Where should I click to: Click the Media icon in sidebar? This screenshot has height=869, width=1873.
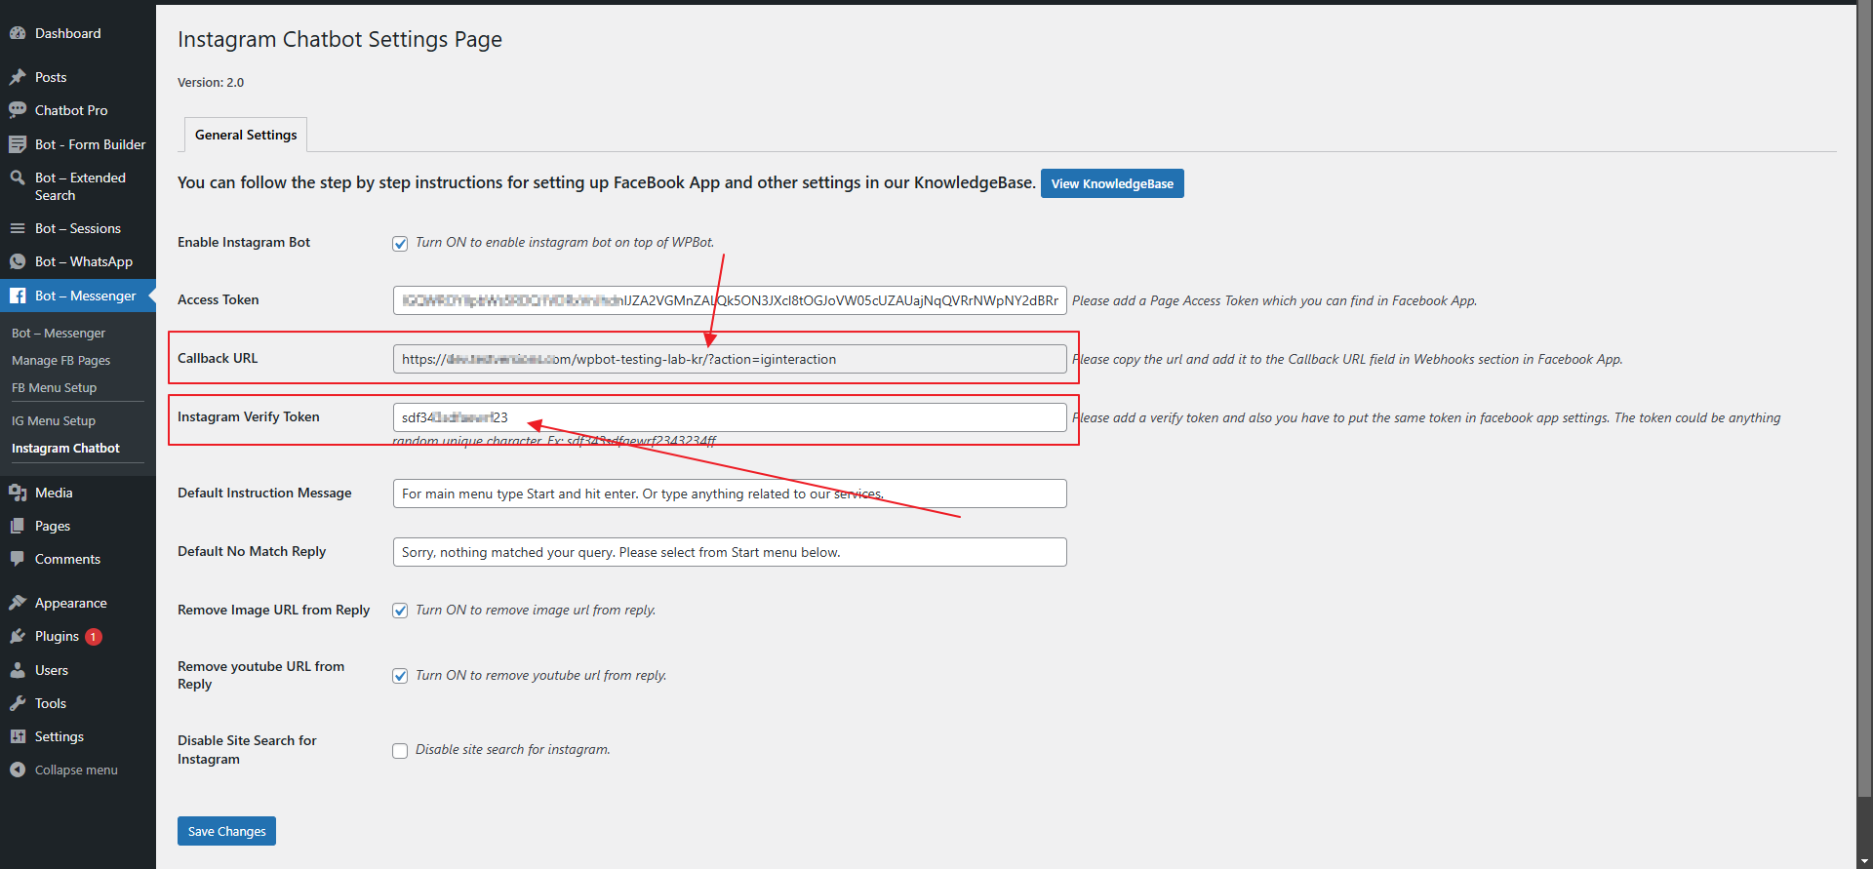click(x=18, y=493)
